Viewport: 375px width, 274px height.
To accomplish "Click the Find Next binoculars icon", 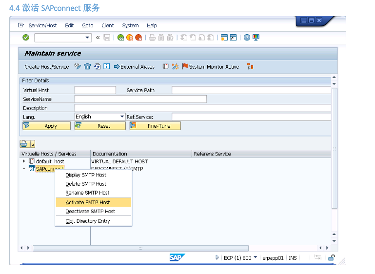I will 170,38.
